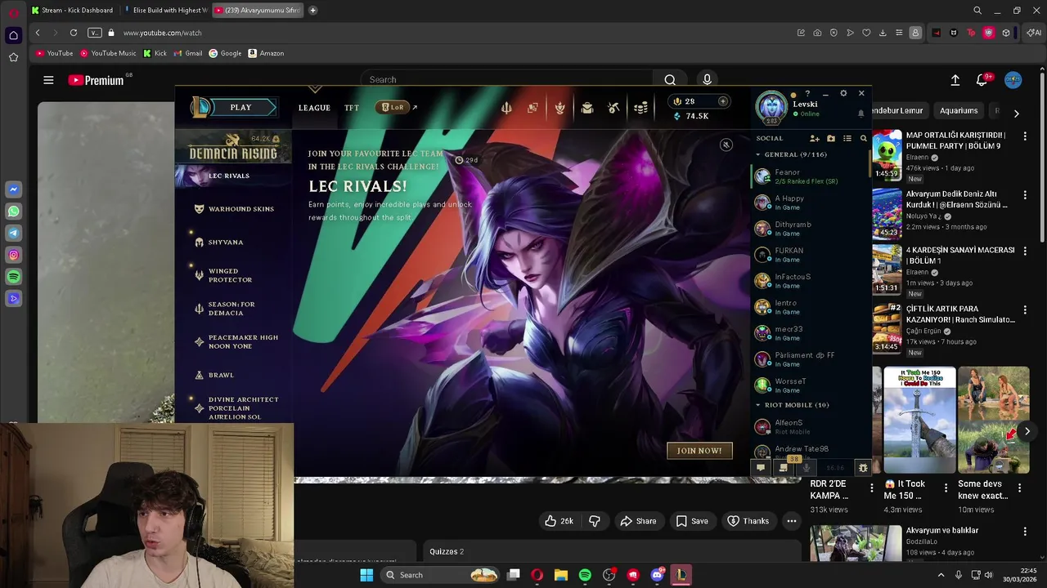Add RP with the plus button
The image size is (1047, 588).
pyautogui.click(x=722, y=101)
